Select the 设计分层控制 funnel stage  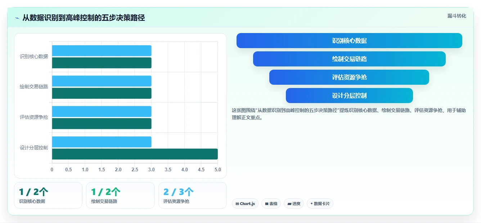(349, 96)
